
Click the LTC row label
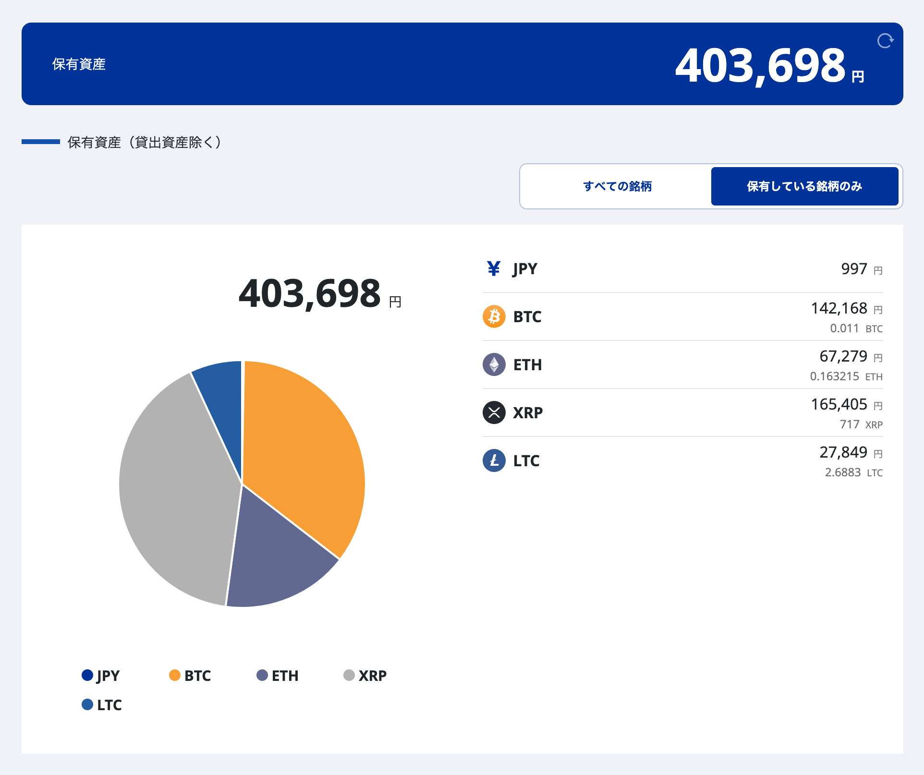526,460
